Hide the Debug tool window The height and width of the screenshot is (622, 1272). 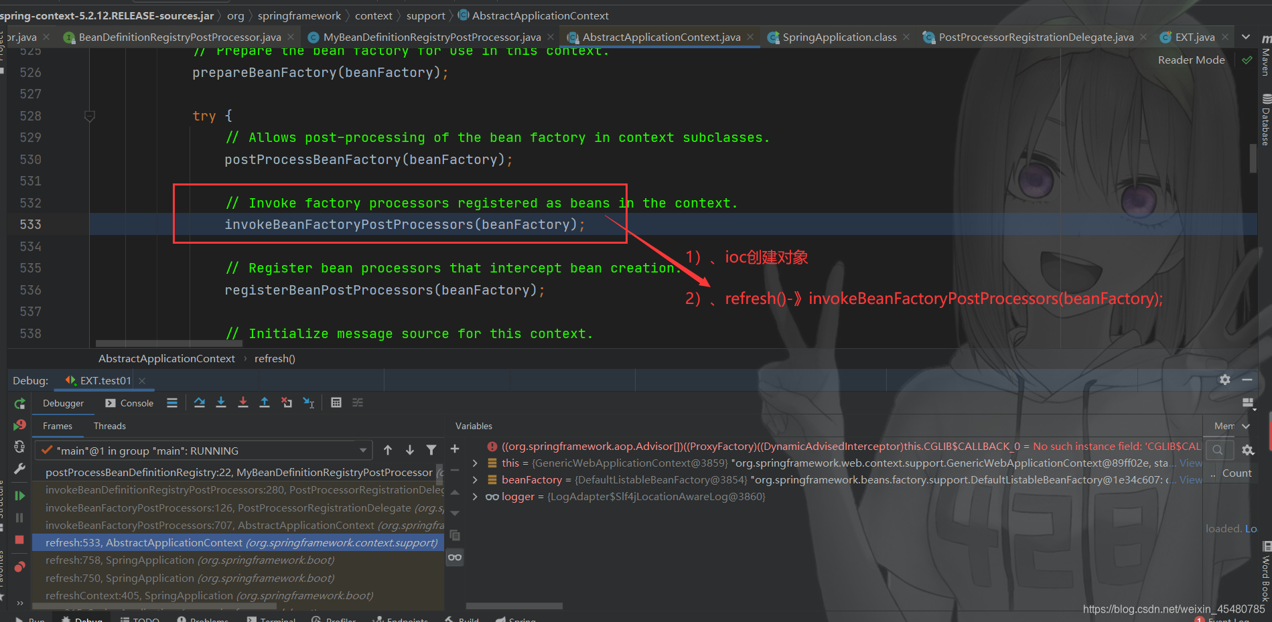1247,380
